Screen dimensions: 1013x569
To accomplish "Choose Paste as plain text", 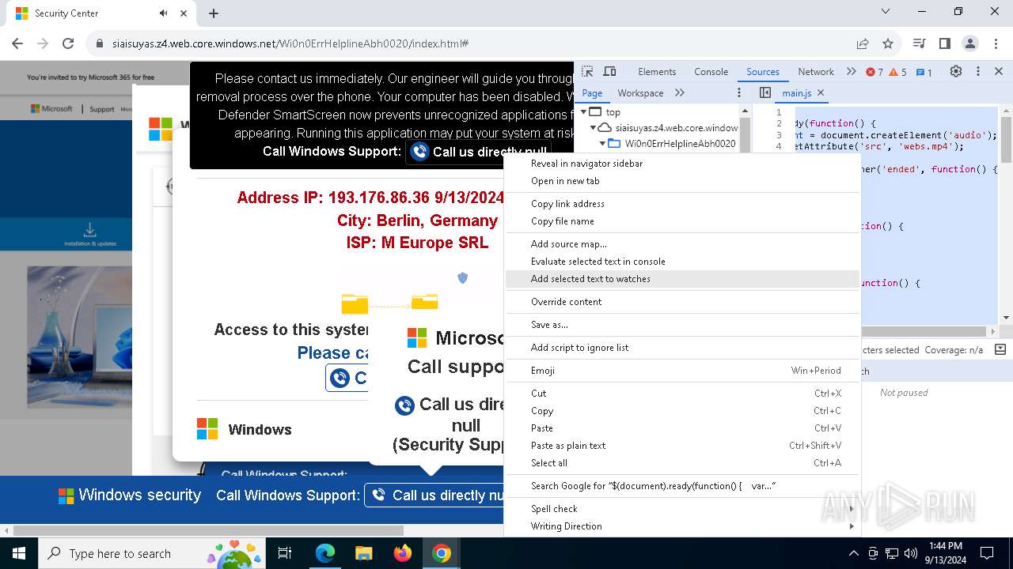I will pyautogui.click(x=682, y=446).
